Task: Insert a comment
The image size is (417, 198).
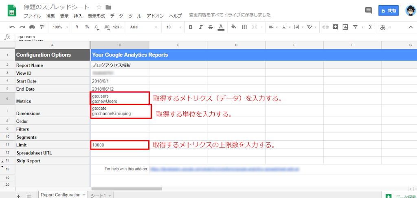Action: [336, 27]
